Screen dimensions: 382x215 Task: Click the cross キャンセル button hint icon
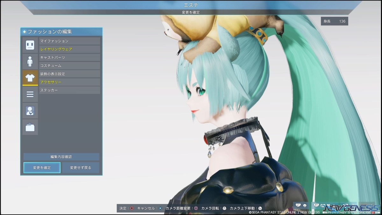coord(160,208)
